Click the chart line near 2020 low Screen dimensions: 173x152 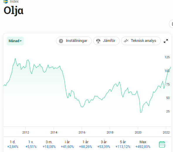click(141, 112)
